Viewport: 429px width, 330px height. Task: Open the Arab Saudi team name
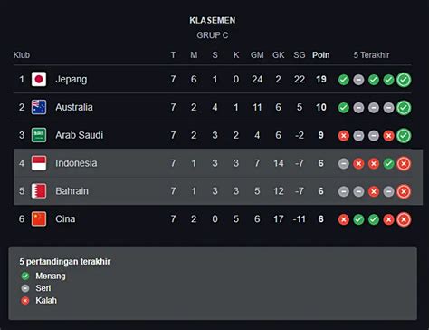click(80, 135)
